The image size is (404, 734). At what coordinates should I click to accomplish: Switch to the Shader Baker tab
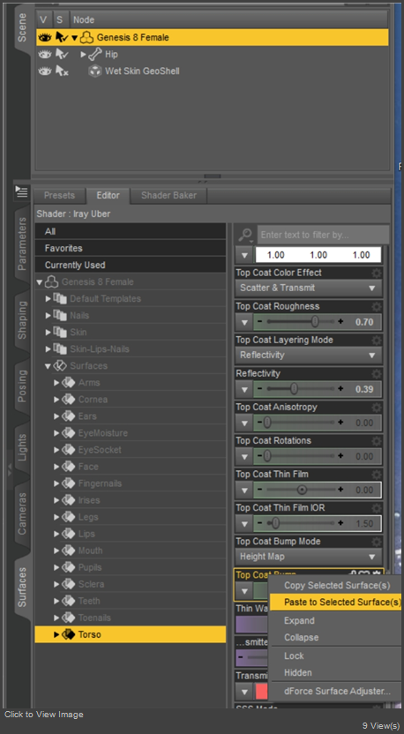point(168,196)
